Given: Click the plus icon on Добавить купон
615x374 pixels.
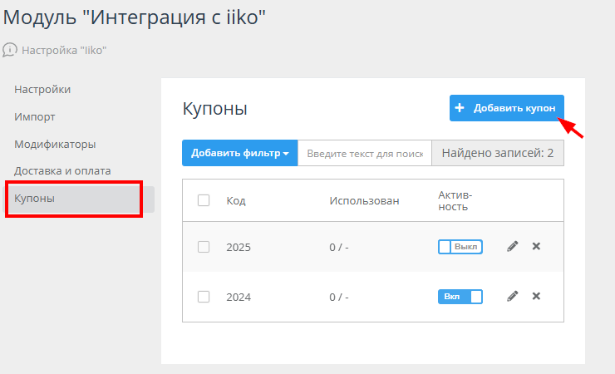Looking at the screenshot, I should point(460,108).
